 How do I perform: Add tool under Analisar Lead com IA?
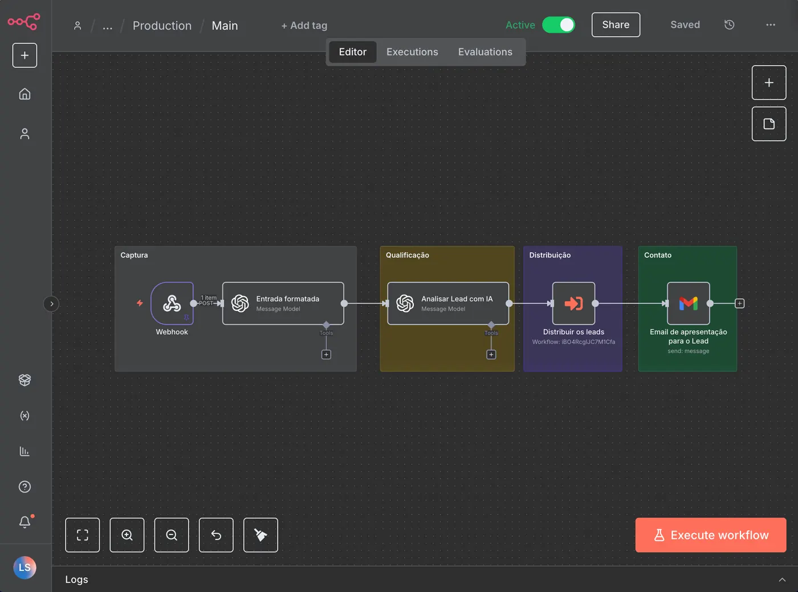491,355
